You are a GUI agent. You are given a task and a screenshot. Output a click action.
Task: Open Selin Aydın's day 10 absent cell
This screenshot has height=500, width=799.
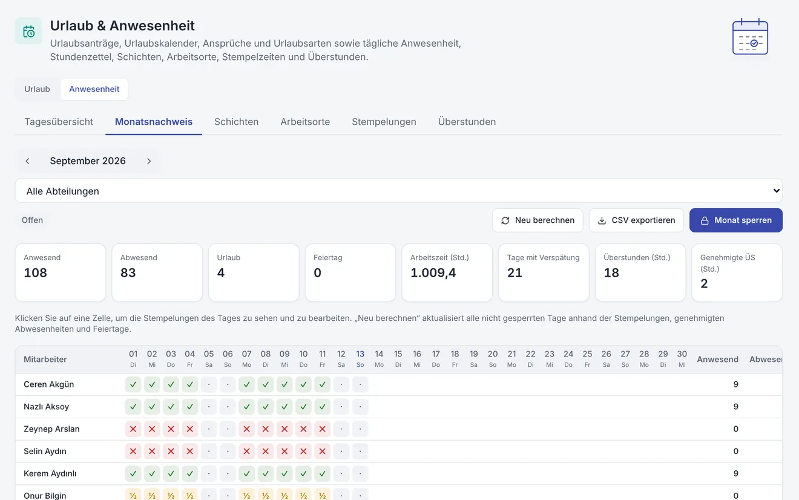[x=303, y=452]
